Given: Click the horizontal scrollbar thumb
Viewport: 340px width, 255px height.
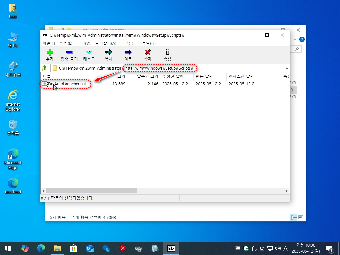Looking at the screenshot, I should 92,191.
